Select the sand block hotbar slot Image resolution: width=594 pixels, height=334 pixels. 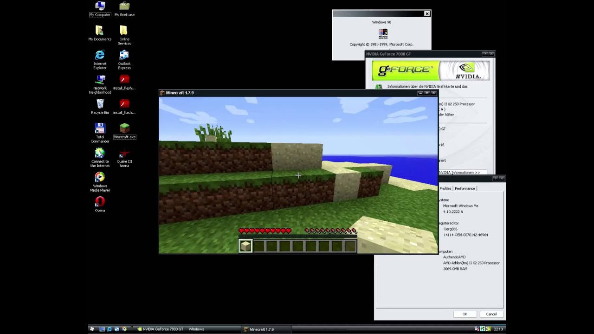coord(245,246)
